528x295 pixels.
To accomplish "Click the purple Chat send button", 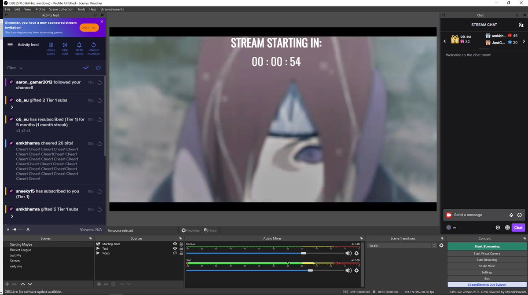I will coord(518,227).
